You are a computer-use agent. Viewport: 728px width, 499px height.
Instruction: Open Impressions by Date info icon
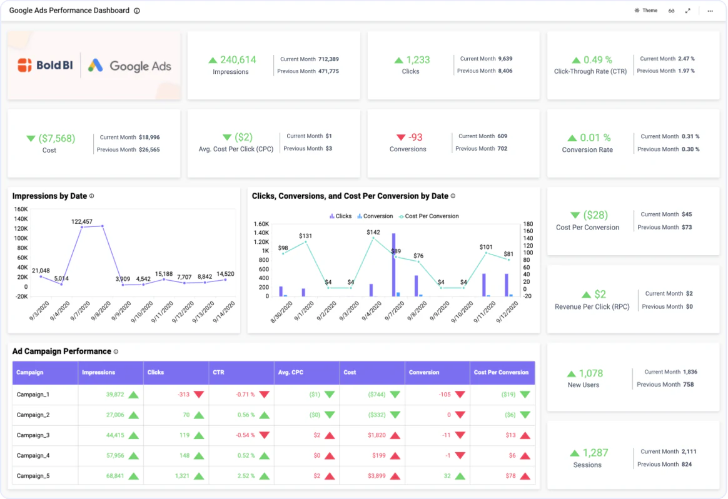tap(91, 196)
